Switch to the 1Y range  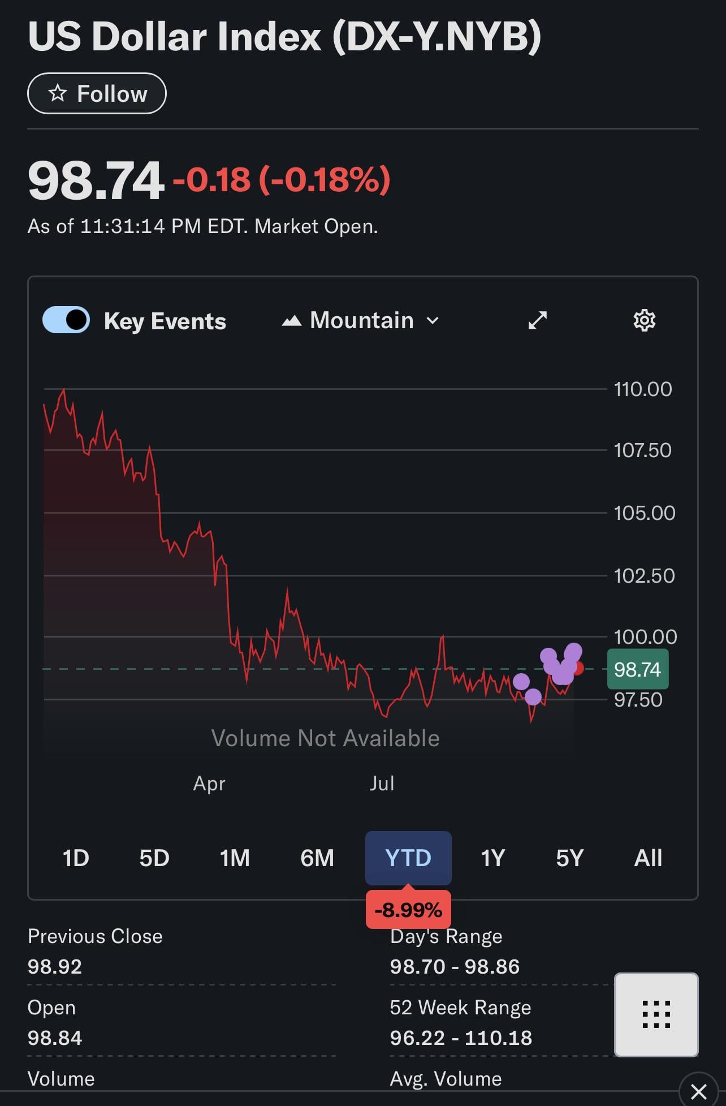(492, 858)
